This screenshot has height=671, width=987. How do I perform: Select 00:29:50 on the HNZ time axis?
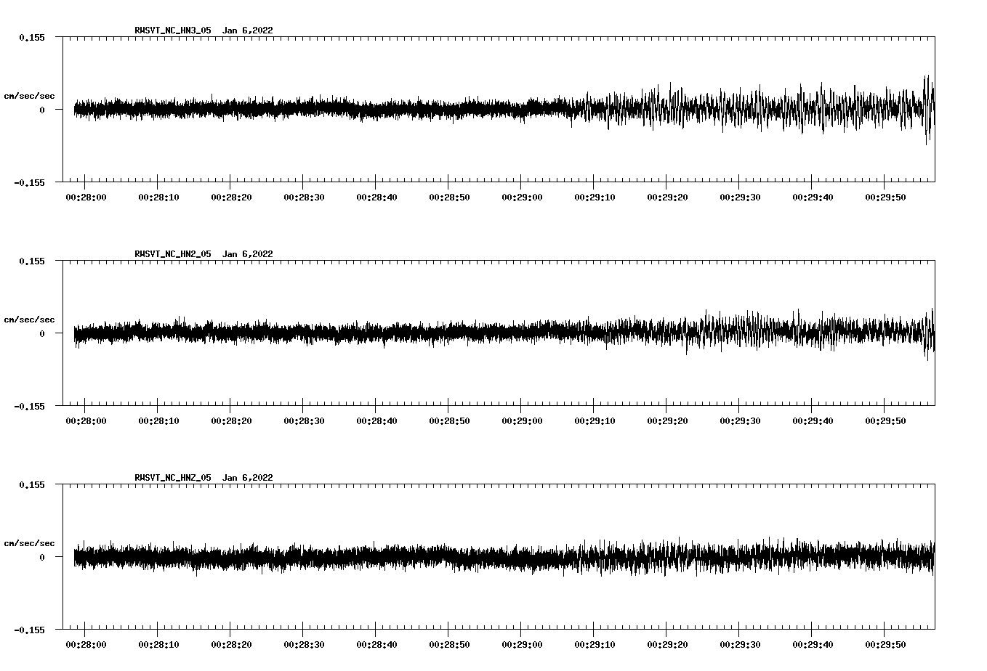[885, 645]
